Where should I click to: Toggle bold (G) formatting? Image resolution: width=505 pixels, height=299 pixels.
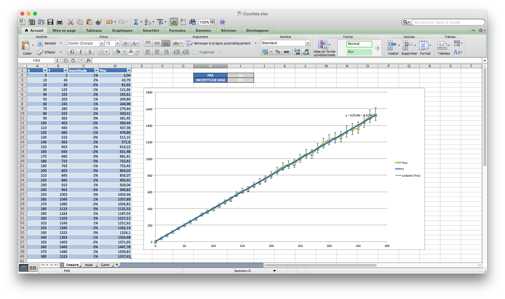(72, 52)
